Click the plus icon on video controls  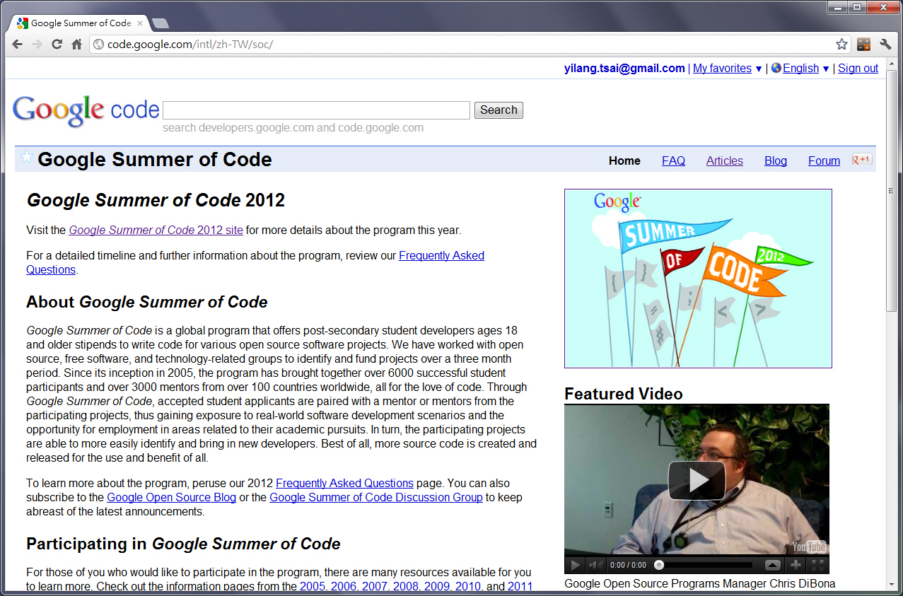point(796,565)
